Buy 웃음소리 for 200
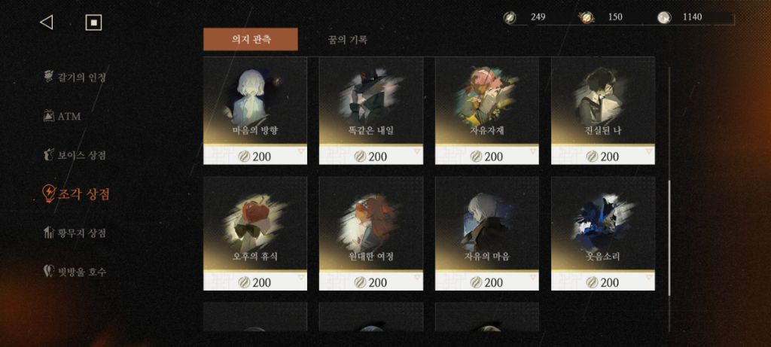Screen dimensions: 771x347 click(603, 282)
